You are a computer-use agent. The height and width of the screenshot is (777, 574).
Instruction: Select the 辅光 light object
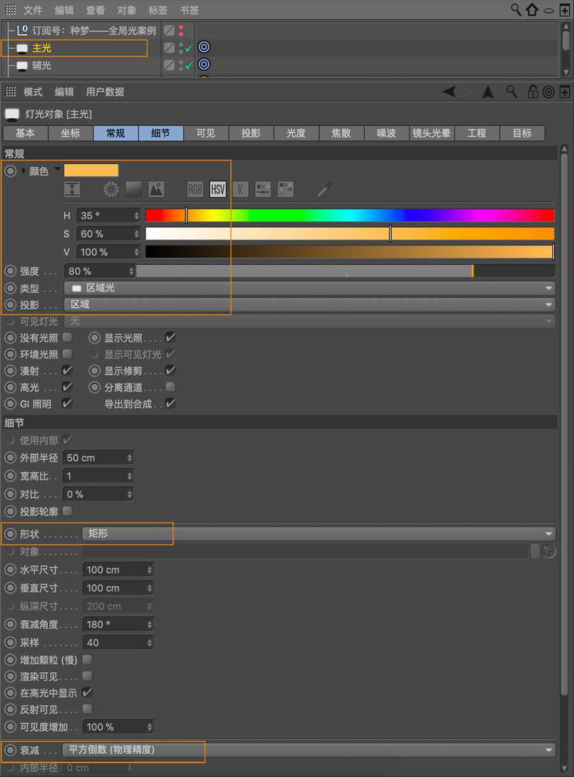(42, 64)
